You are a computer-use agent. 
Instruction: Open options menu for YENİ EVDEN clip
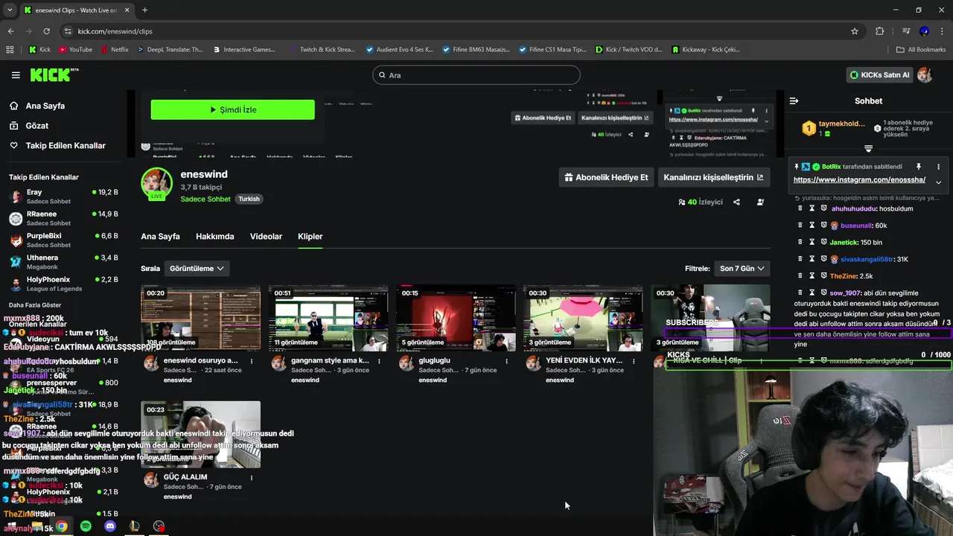634,361
